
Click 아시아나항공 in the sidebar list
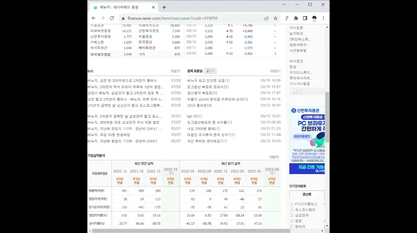click(x=300, y=84)
